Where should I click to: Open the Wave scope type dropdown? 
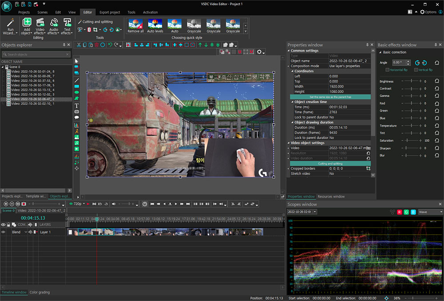click(430, 212)
